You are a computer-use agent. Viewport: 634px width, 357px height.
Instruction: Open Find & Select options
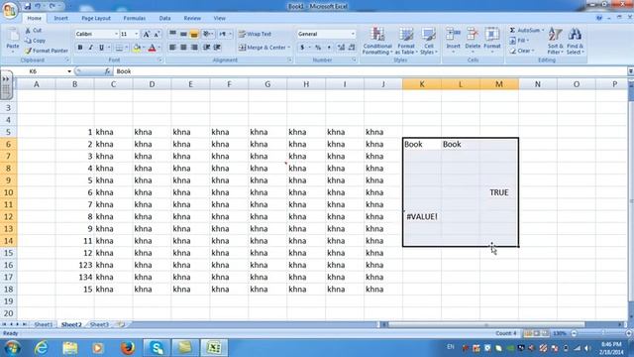(575, 41)
